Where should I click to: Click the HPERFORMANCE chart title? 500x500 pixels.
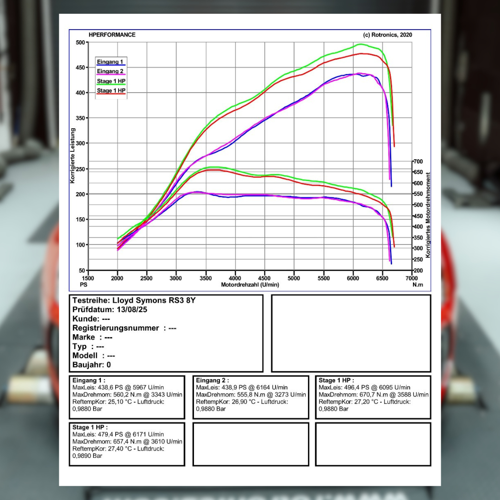(112, 35)
